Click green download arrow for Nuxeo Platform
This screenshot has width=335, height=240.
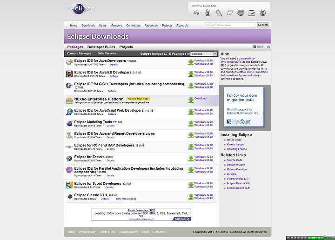(191, 100)
